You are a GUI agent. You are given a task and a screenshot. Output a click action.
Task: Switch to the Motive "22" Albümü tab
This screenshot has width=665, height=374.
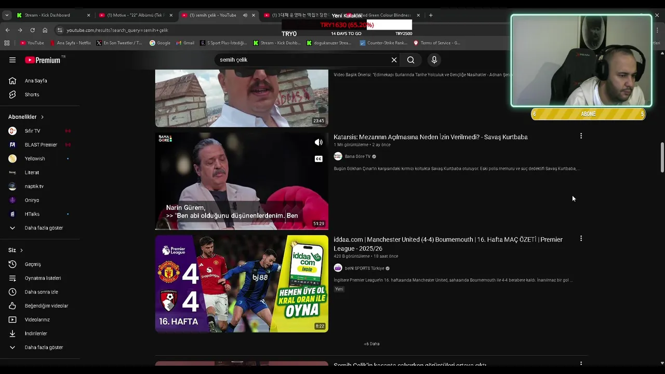[x=135, y=15]
